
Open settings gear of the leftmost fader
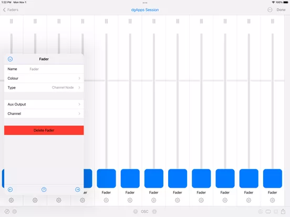coord(11,200)
